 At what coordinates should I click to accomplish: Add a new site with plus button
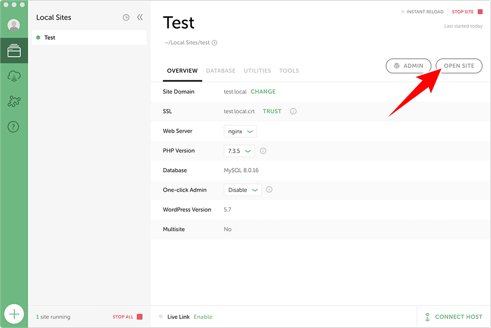click(14, 314)
